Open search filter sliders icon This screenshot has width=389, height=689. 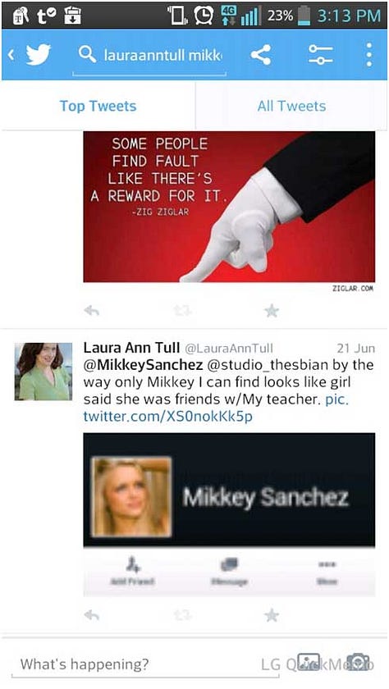point(320,54)
